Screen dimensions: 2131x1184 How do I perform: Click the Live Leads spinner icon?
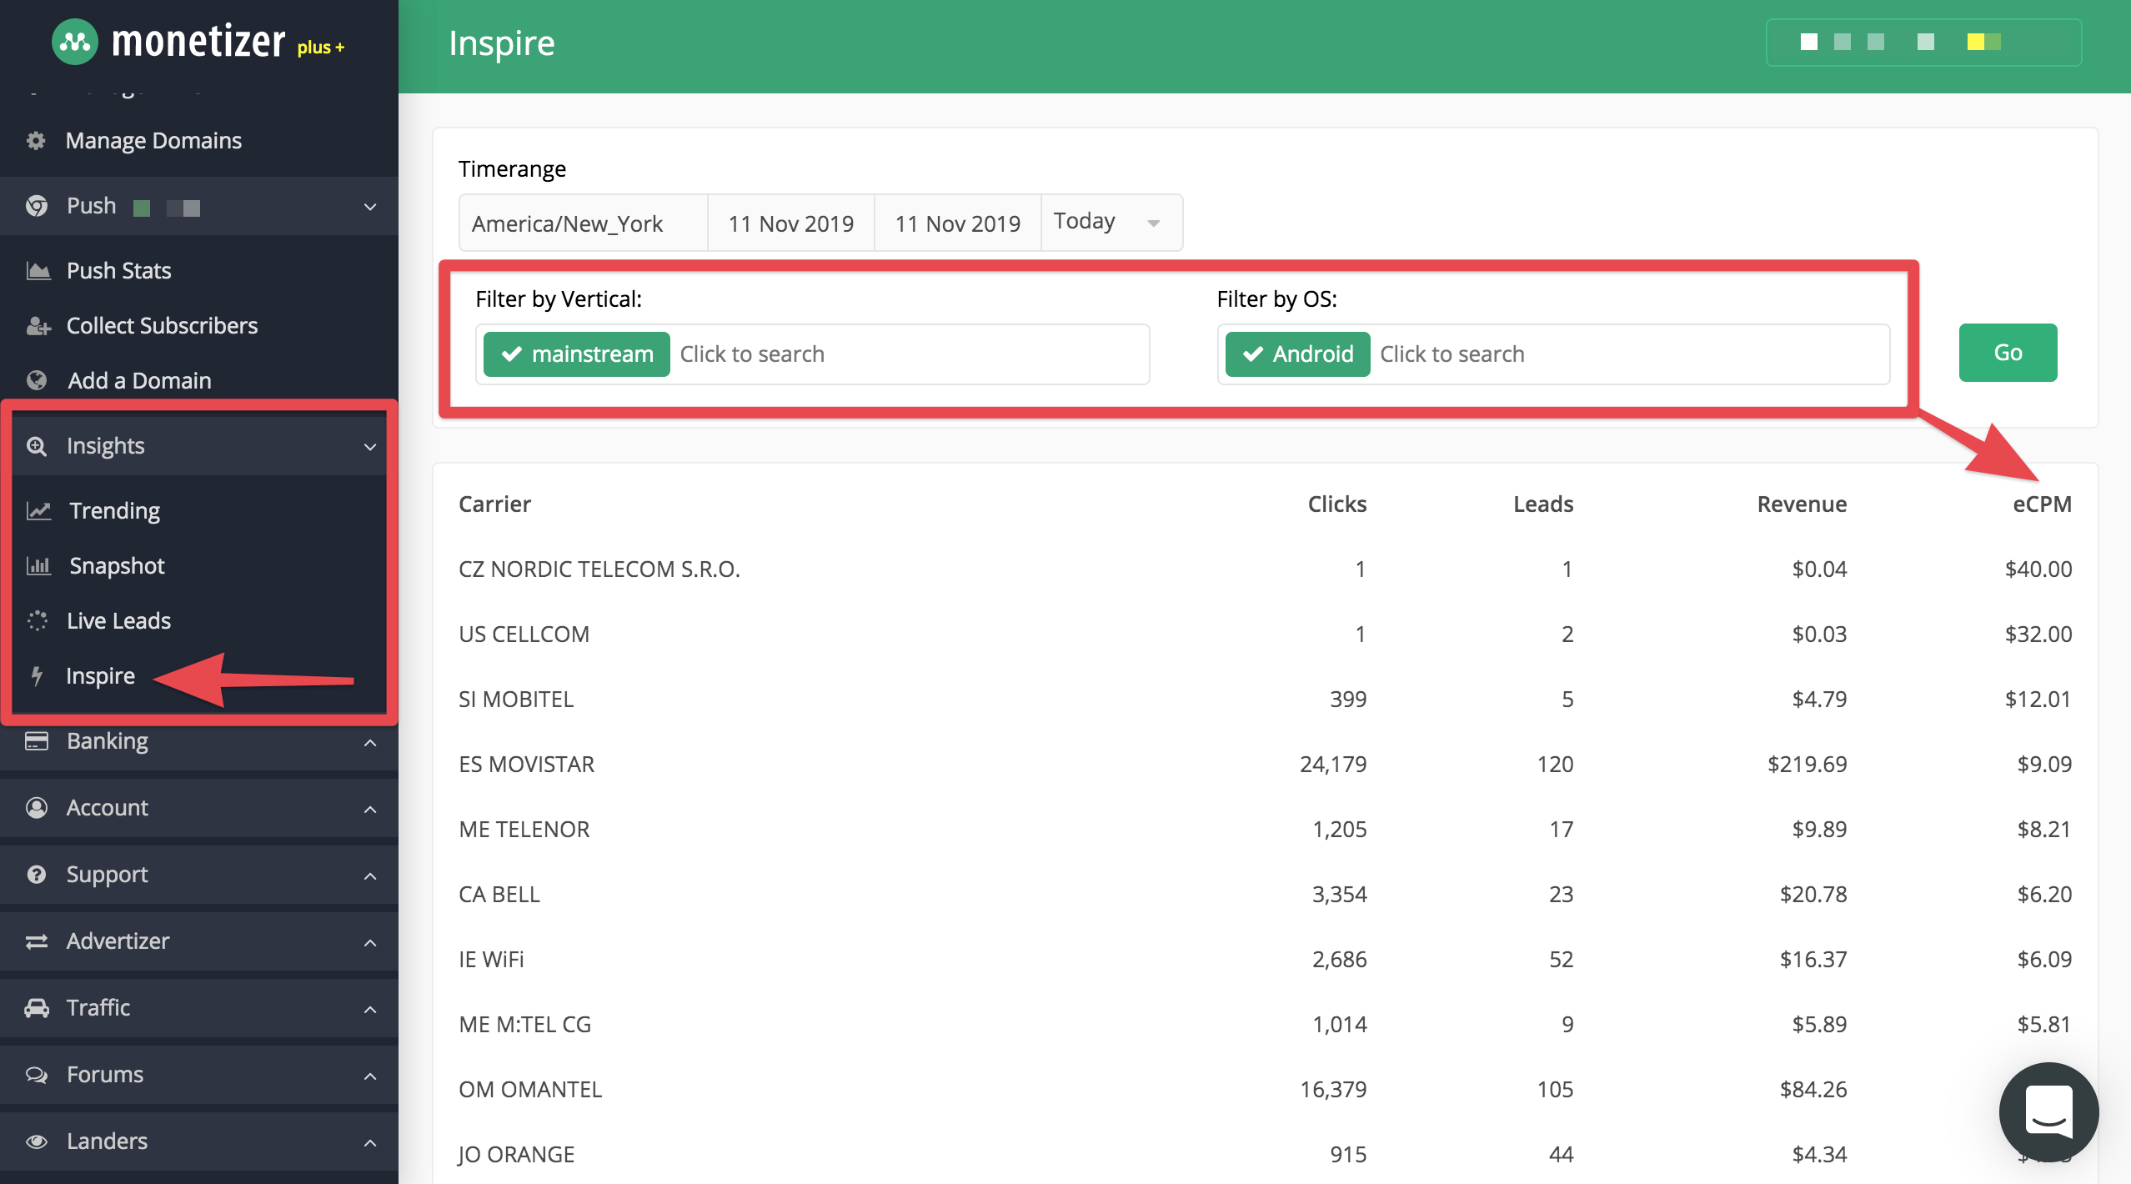pos(38,621)
